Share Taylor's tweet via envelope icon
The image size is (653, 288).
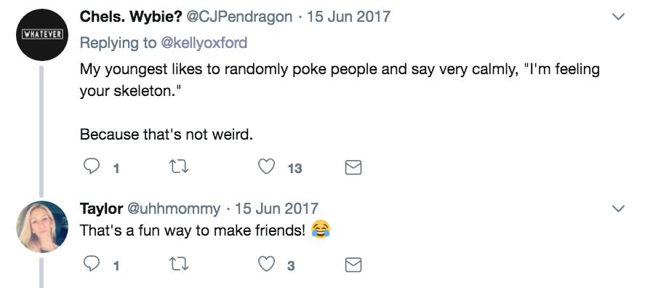click(353, 265)
